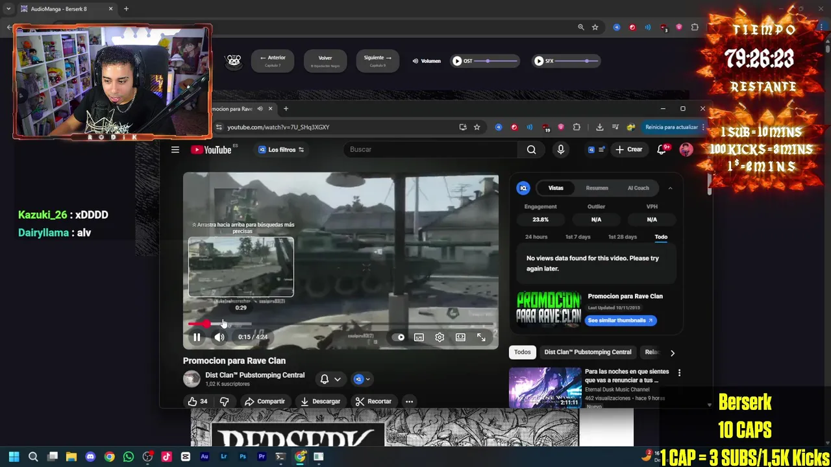Viewport: 831px width, 467px height.
Task: Choose the Todo views range
Action: click(x=661, y=237)
